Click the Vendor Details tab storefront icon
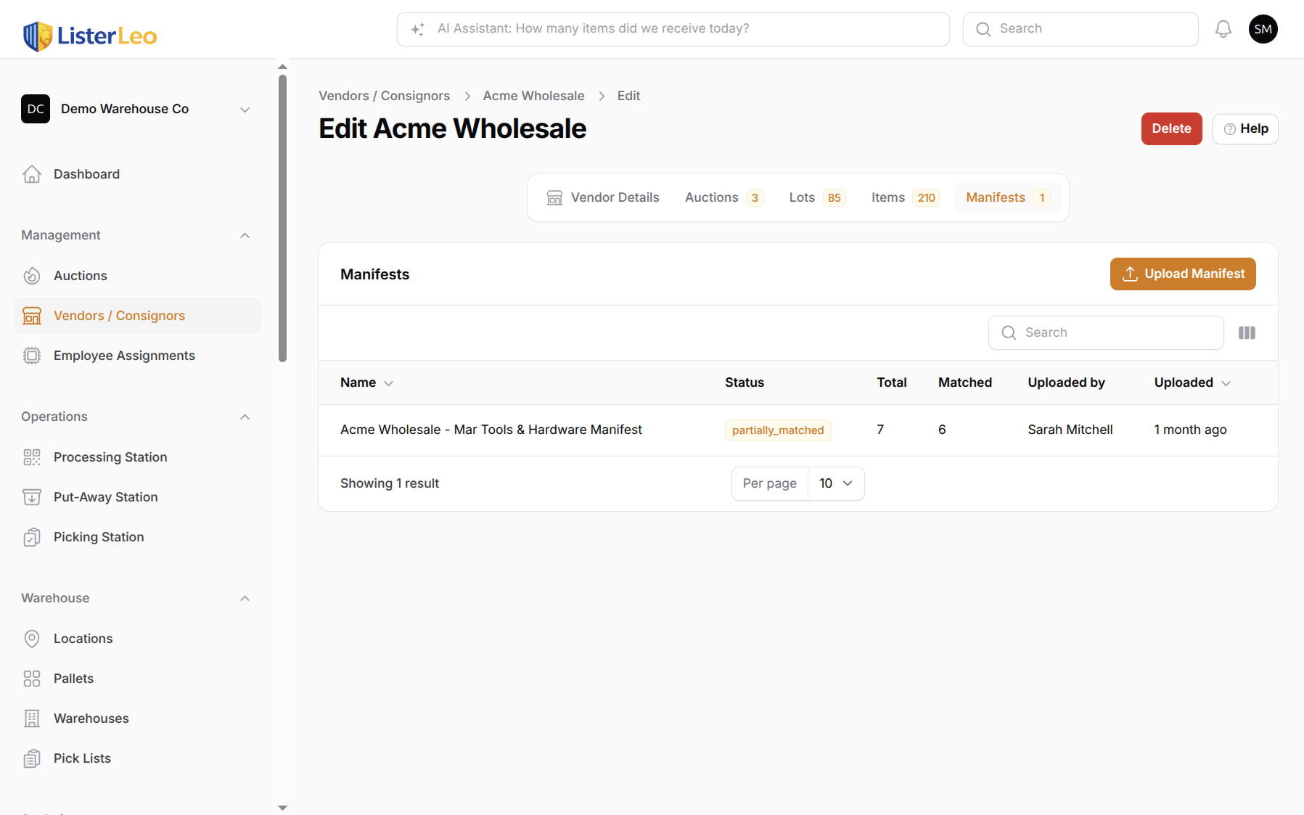This screenshot has width=1304, height=815. point(554,197)
